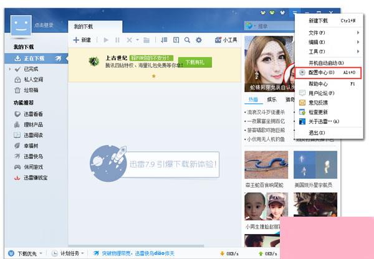The height and width of the screenshot is (259, 374).
Task: Open 迅雷快鸟 in the sidebar
Action: click(x=29, y=156)
